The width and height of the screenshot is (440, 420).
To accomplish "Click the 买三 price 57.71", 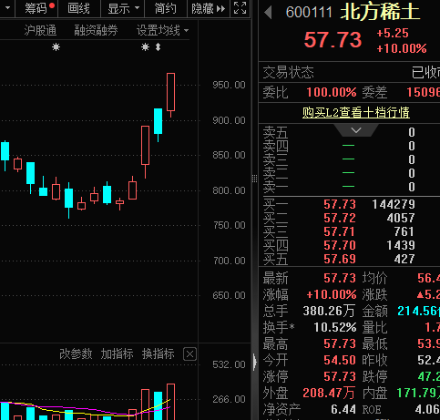I will coord(340,231).
